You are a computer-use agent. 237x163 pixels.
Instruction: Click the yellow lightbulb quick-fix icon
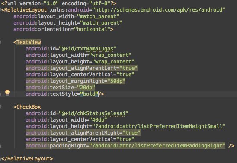click(x=7, y=93)
